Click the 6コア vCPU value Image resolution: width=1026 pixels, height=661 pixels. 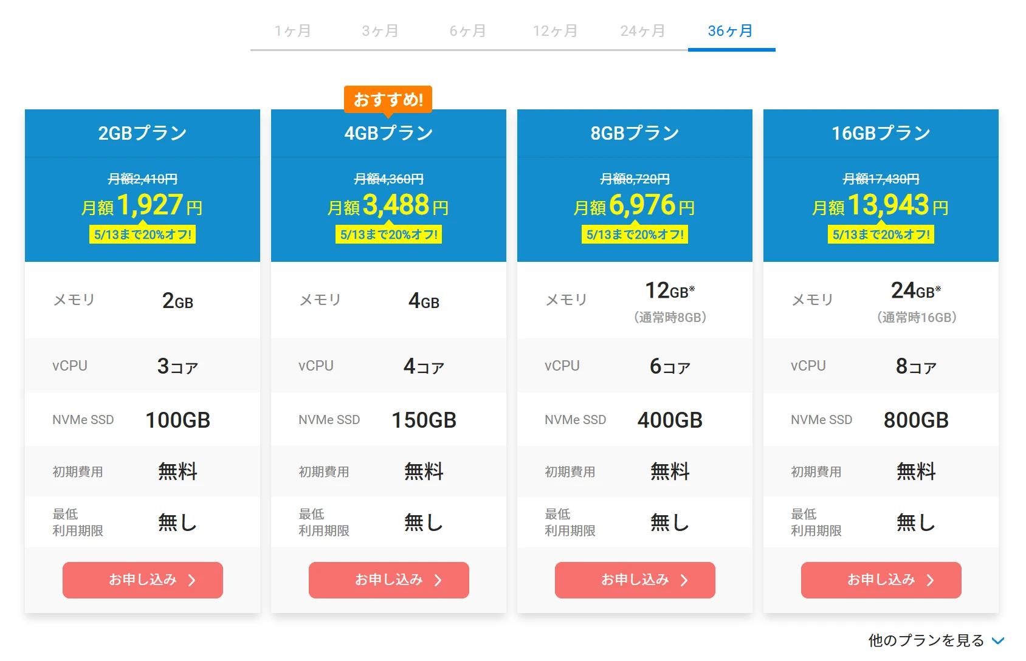670,366
